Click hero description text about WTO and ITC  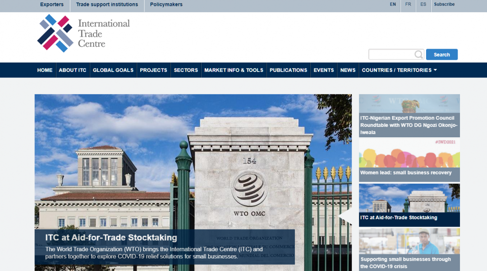[x=154, y=253]
